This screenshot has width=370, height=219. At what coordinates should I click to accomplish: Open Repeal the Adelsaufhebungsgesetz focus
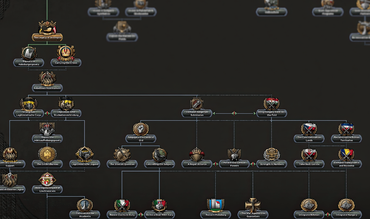(x=47, y=133)
